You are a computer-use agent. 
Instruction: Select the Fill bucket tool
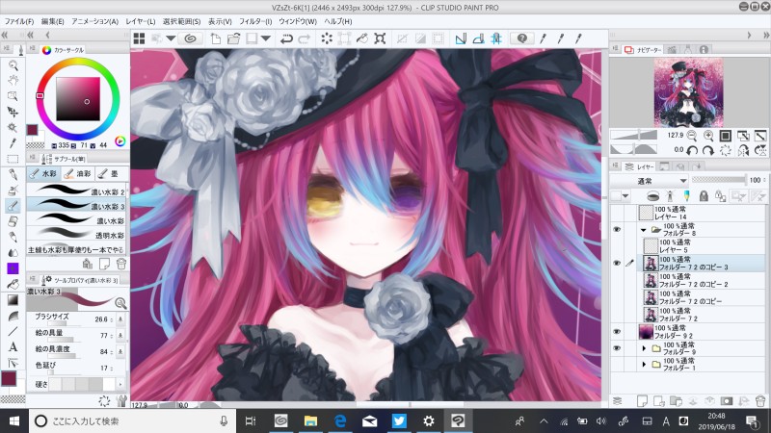coord(13,284)
